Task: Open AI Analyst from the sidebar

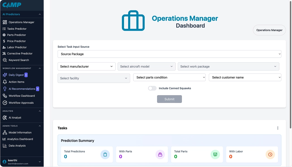Action: coord(15,118)
